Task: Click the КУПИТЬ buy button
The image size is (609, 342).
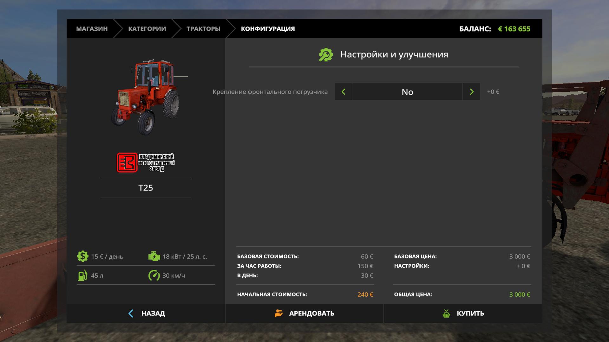Action: (463, 313)
